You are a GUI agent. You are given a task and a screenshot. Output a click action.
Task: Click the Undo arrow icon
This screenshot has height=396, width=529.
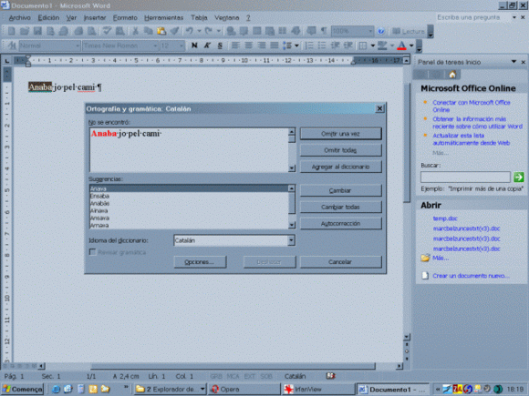[190, 31]
